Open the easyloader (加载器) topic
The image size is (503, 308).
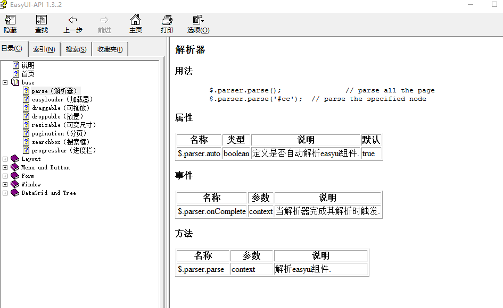(x=59, y=99)
